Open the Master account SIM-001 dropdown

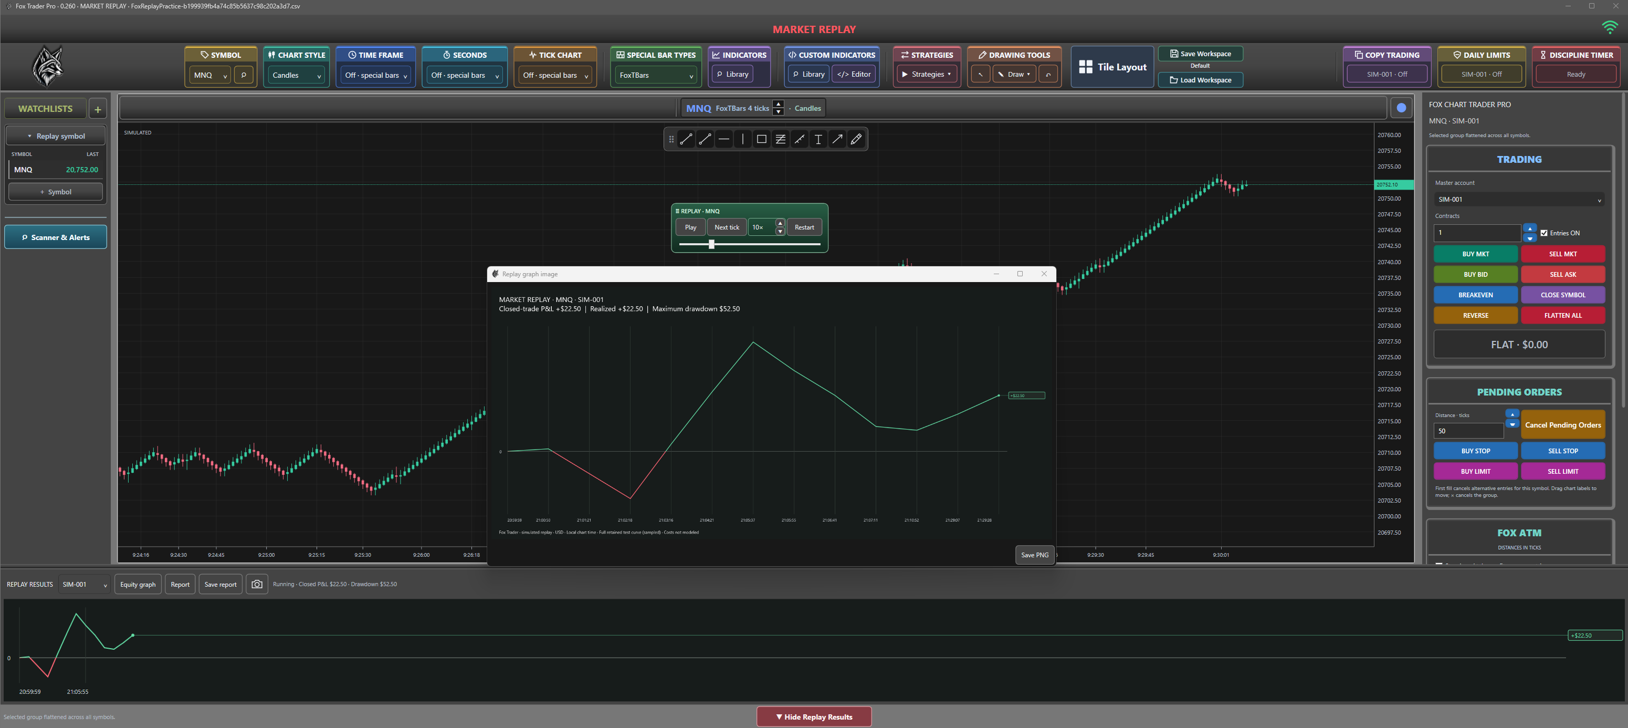pos(1519,200)
